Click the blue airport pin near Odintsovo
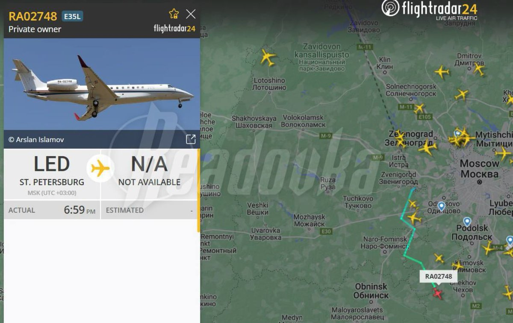This screenshot has height=323, width=513. tap(441, 206)
